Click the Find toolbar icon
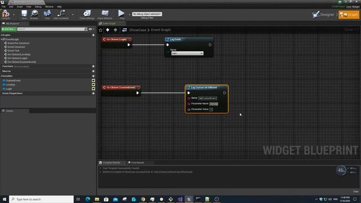 47,14
